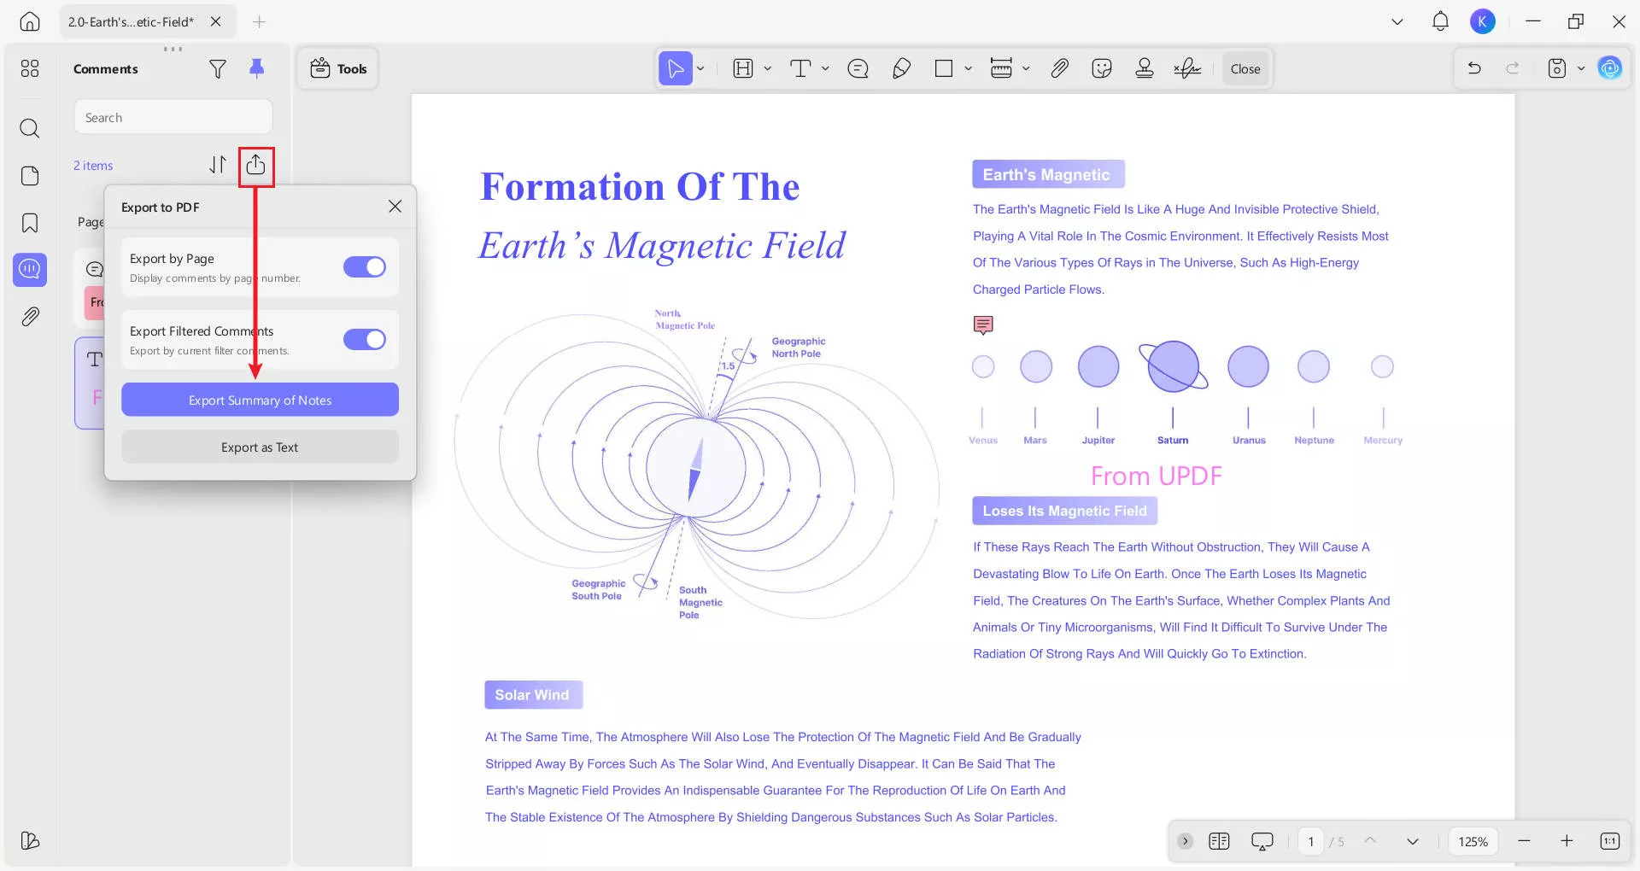Image resolution: width=1640 pixels, height=871 pixels.
Task: Open the bookmarks panel in sidebar
Action: coord(30,224)
